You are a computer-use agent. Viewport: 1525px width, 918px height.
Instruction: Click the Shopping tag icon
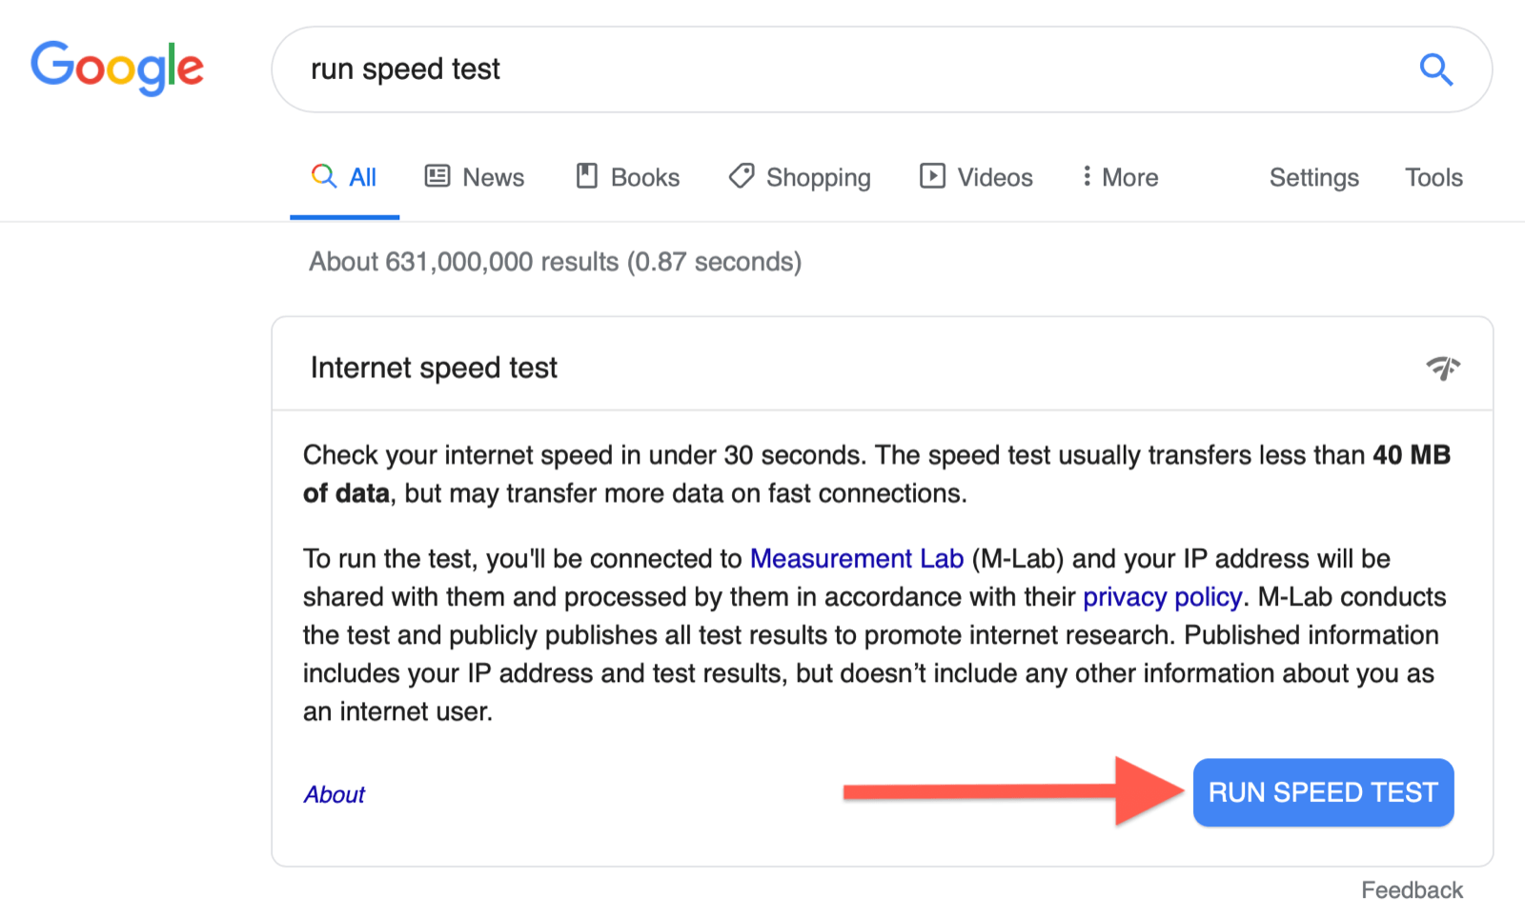point(742,176)
